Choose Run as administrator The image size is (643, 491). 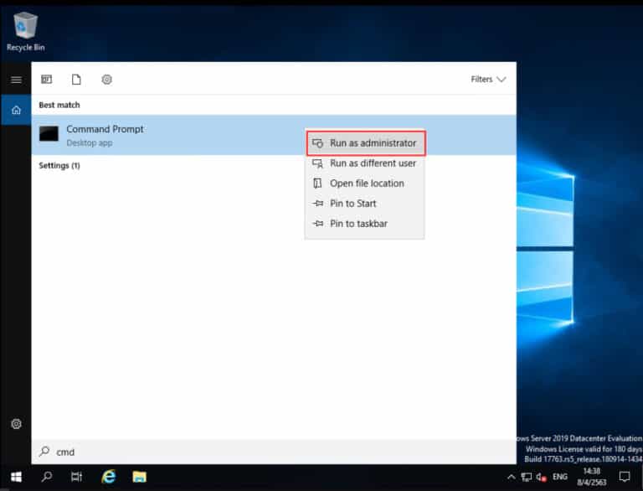[366, 143]
